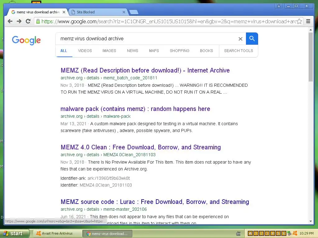
Task: Select virtual desktop 5 tray icon
Action: 278,233
